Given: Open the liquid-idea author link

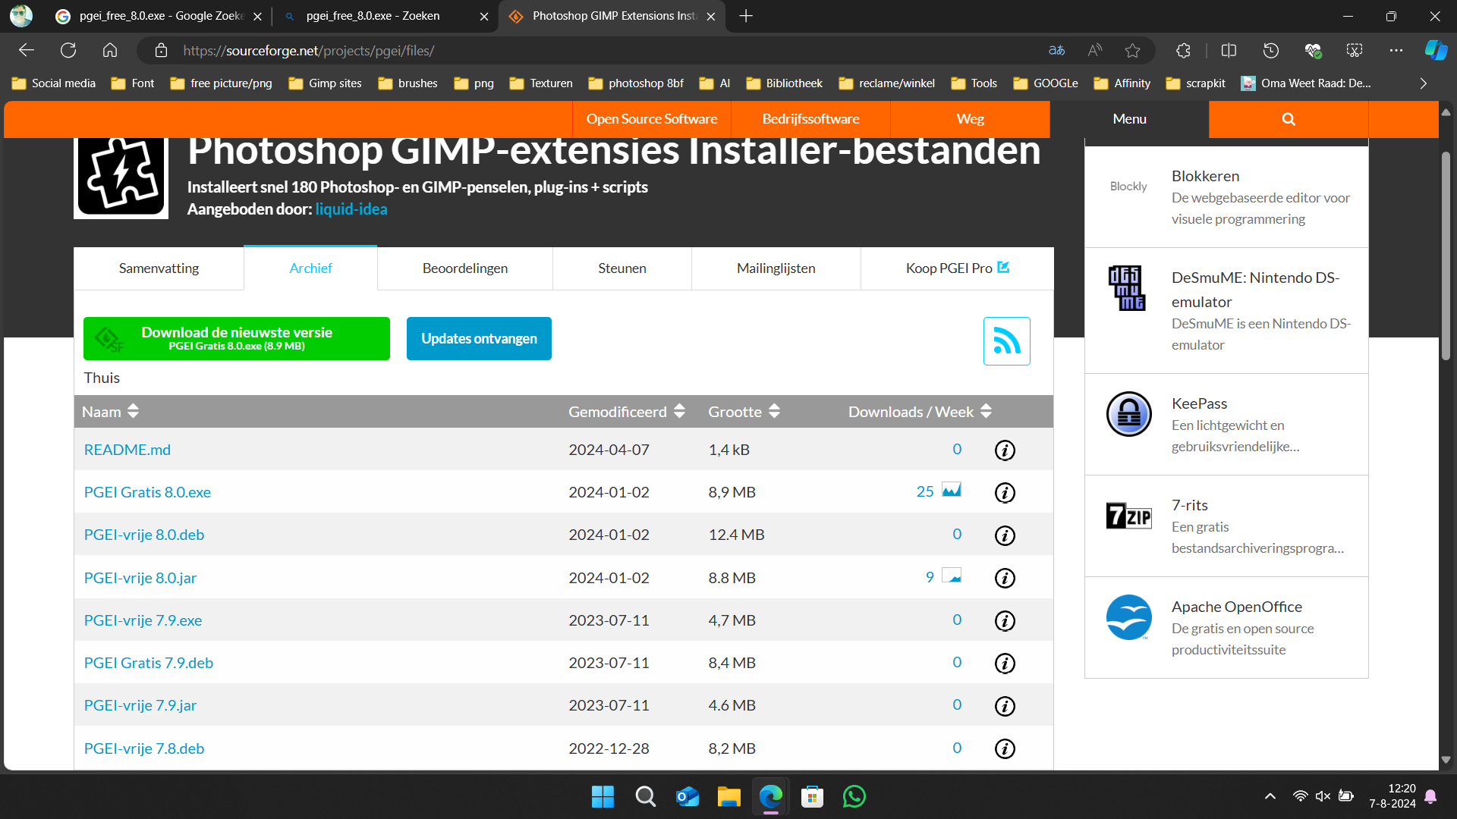Looking at the screenshot, I should point(351,209).
